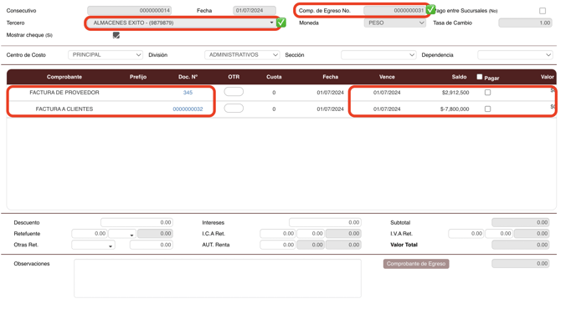The height and width of the screenshot is (319, 576).
Task: Open the Sección dropdown
Action: [378, 55]
